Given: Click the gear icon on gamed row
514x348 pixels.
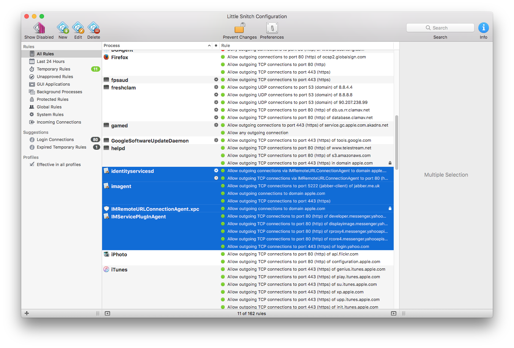Looking at the screenshot, I should point(216,125).
